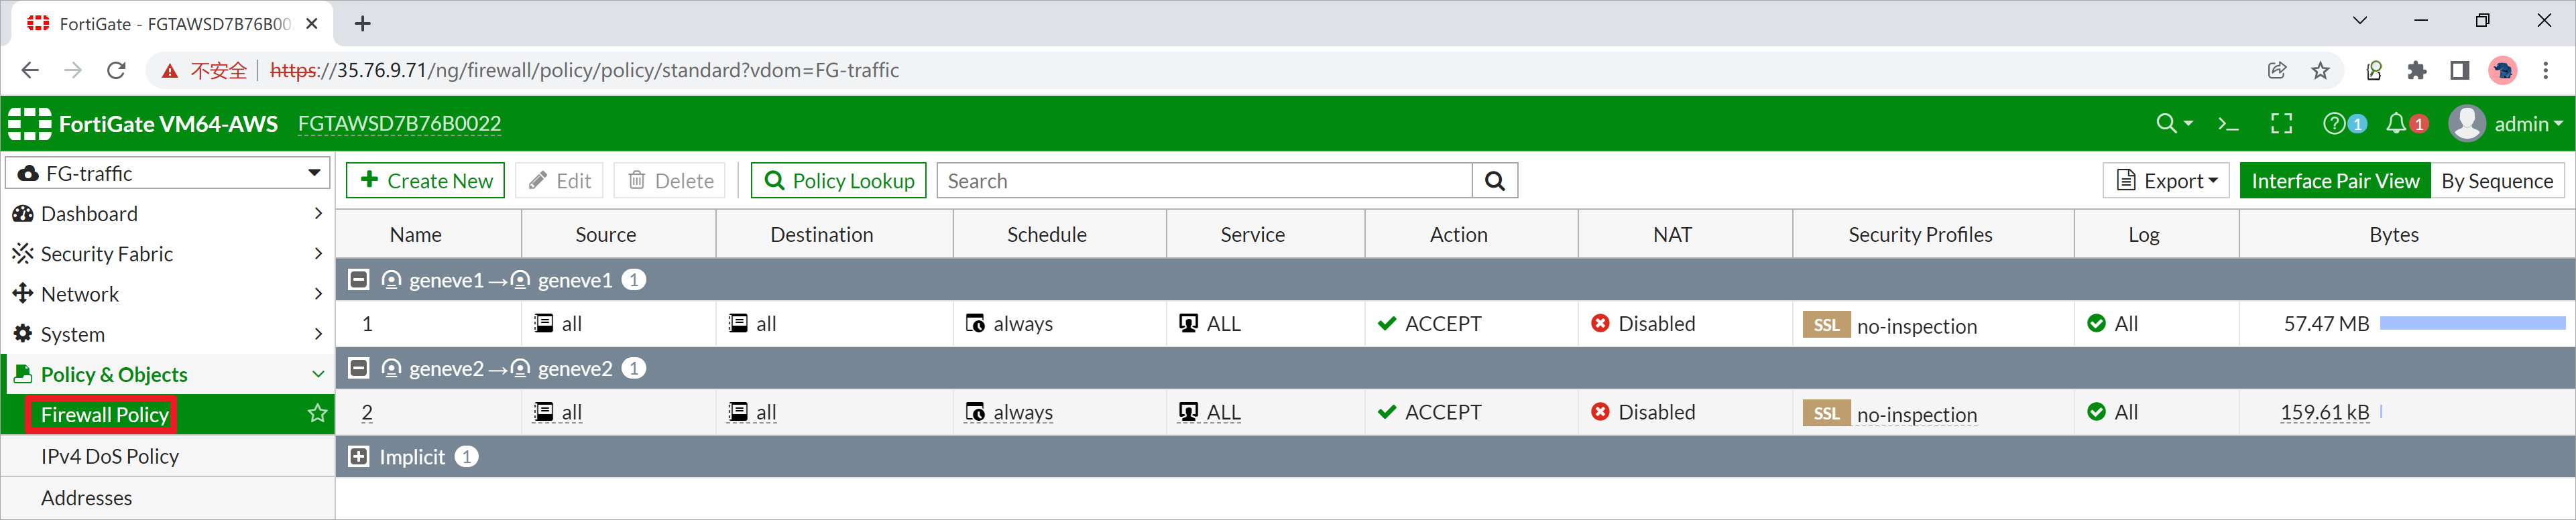The width and height of the screenshot is (2576, 520).
Task: Open the Addresses menu item
Action: (x=87, y=498)
